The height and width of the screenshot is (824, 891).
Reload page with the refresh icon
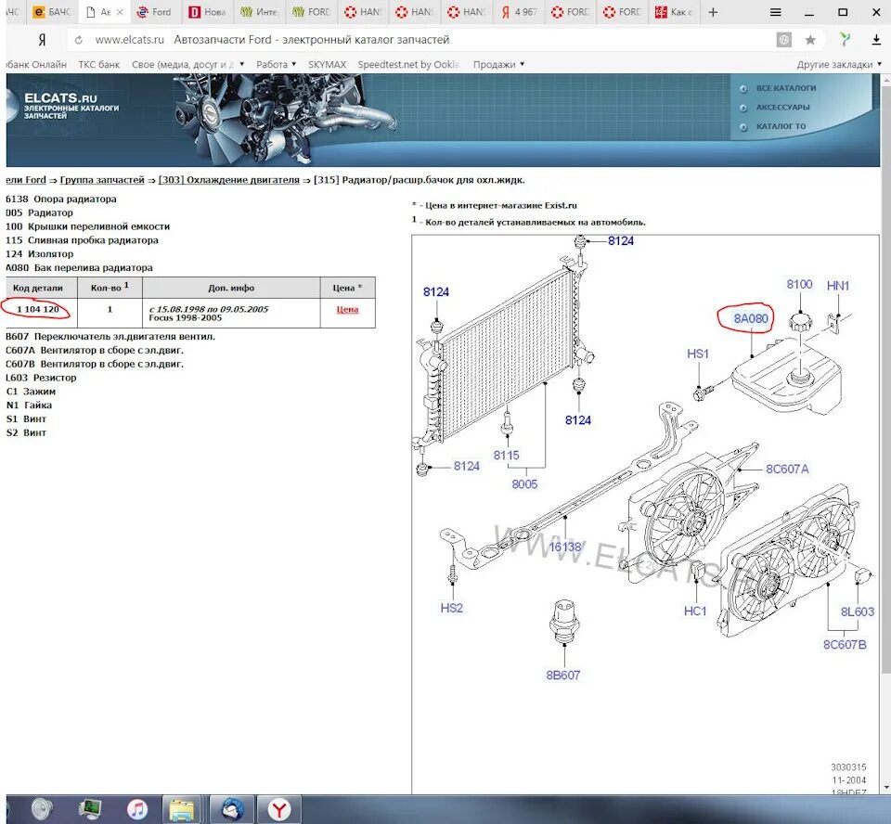pos(79,40)
